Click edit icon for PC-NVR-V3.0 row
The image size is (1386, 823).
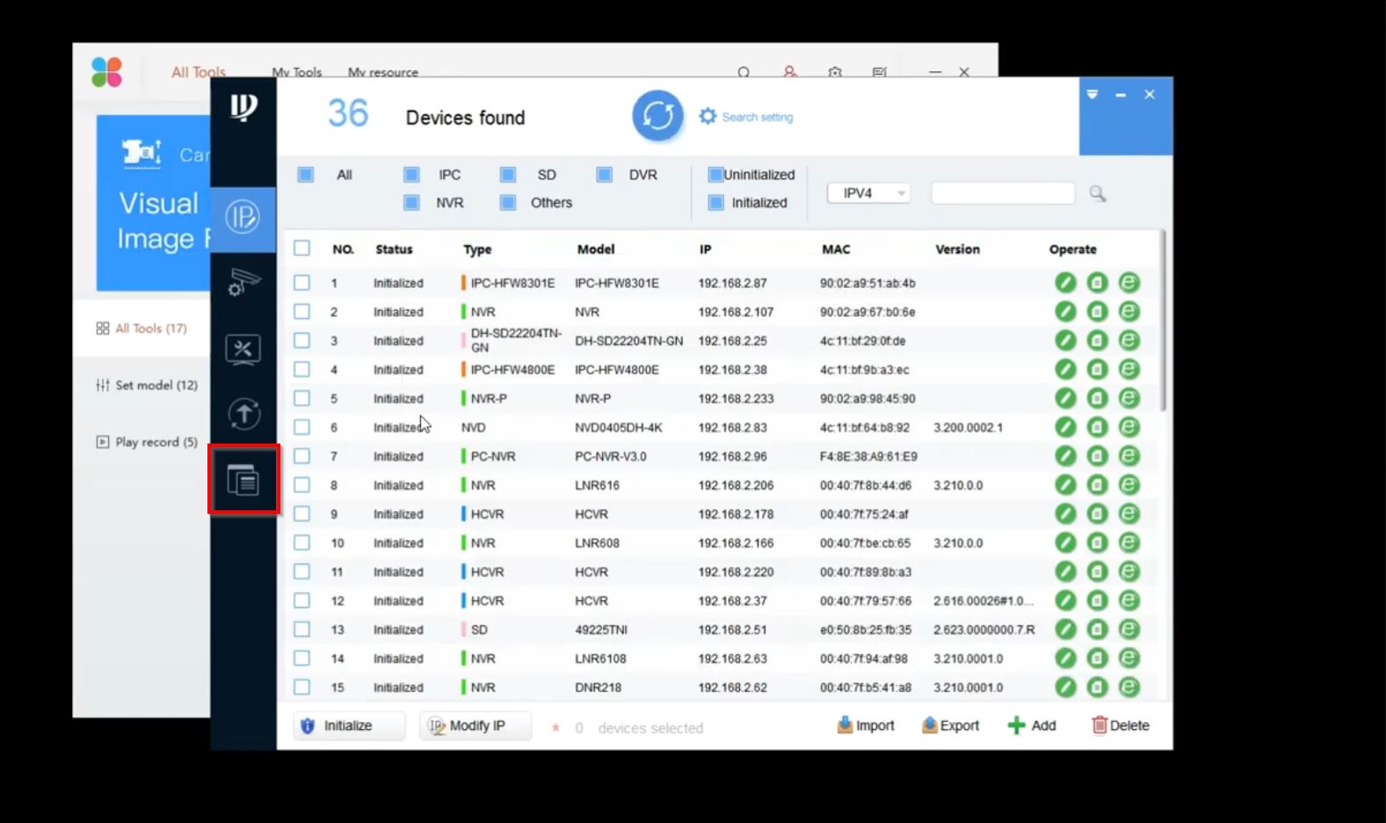point(1065,456)
